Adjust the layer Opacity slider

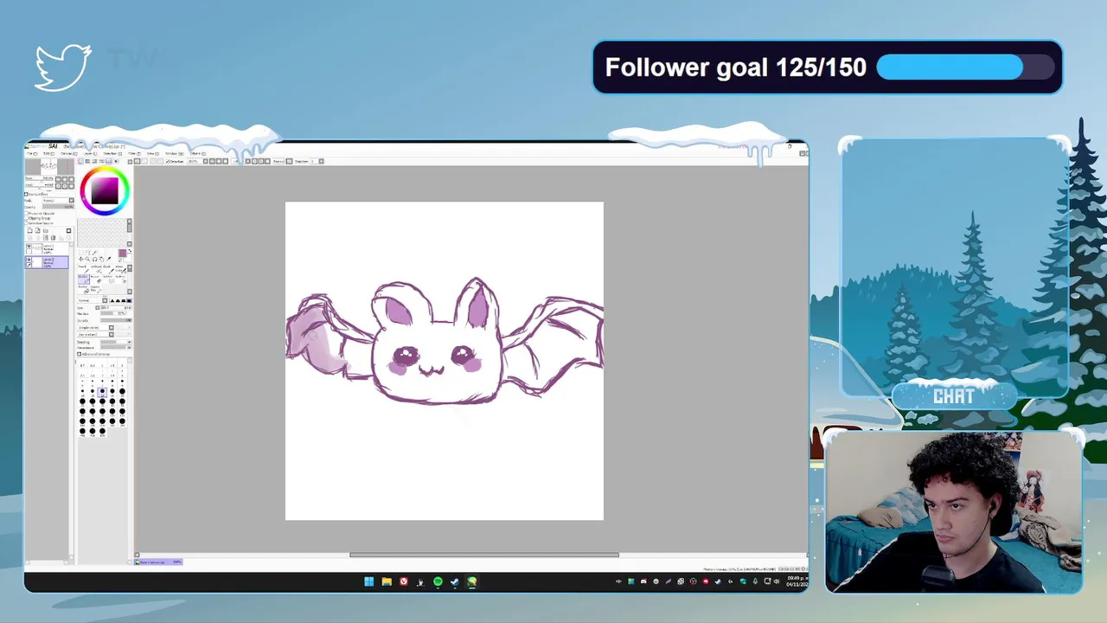click(58, 207)
